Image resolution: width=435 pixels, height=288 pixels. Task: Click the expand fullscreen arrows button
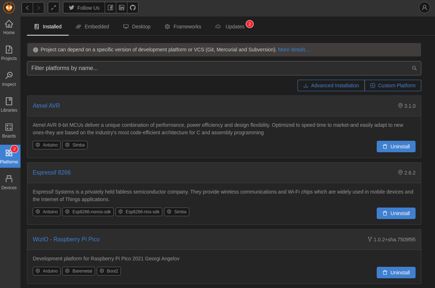[54, 8]
